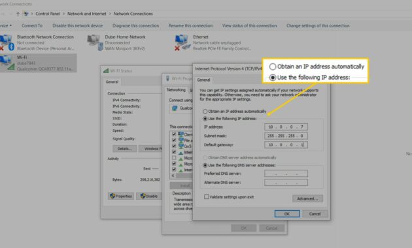The image size is (412, 248).
Task: Open the General tab in Wi-Fi Status
Action: click(x=112, y=82)
